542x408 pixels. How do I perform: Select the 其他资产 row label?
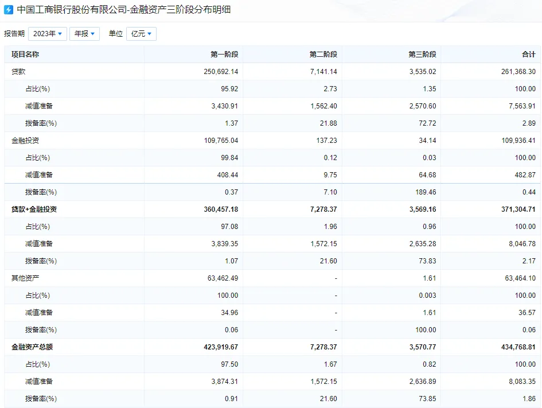pyautogui.click(x=25, y=278)
